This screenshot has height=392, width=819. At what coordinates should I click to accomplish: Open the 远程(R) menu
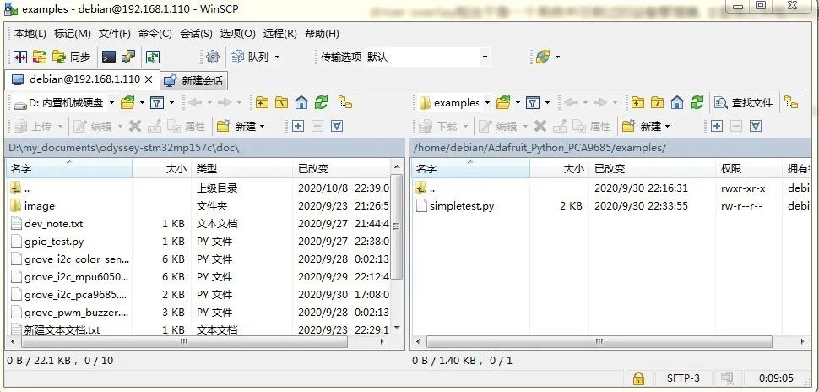(x=280, y=34)
